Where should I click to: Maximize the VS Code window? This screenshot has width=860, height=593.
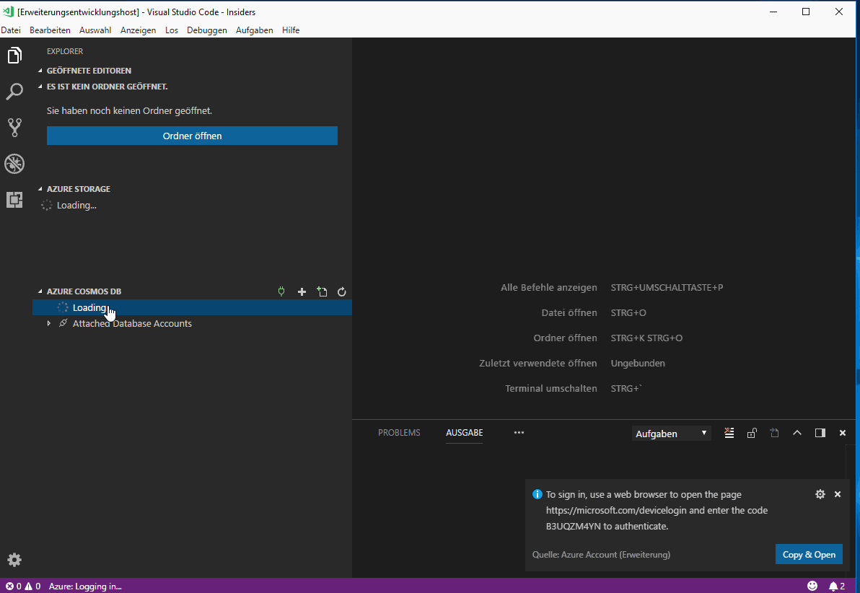point(806,12)
